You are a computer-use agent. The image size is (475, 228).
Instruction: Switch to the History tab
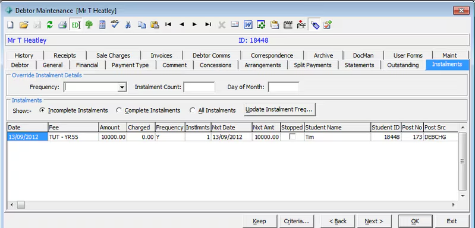point(24,55)
